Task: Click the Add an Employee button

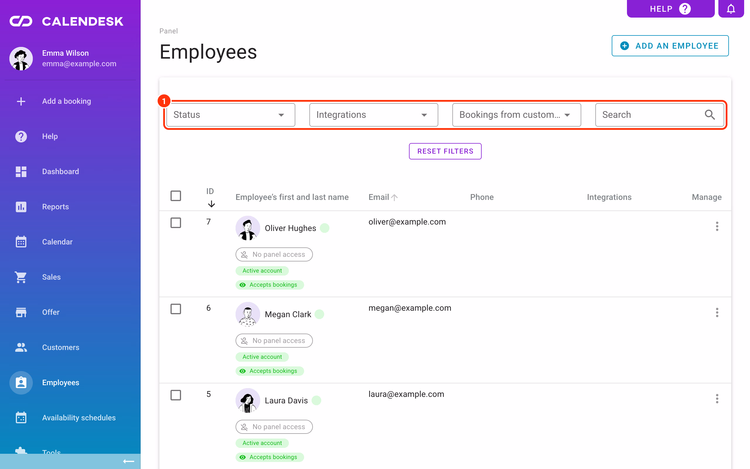Action: point(670,46)
